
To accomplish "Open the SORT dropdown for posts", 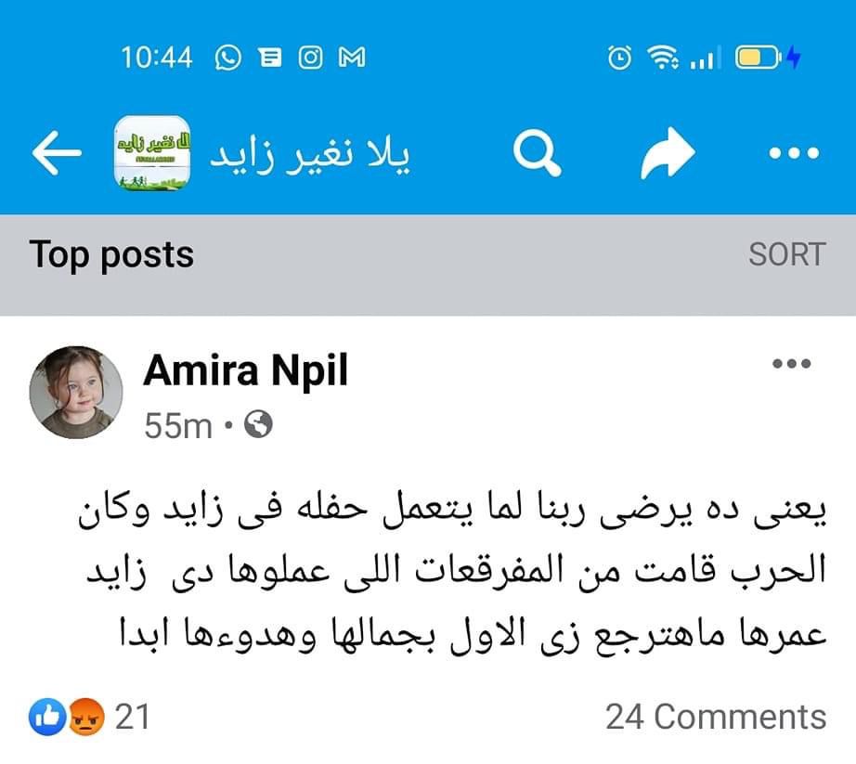I will (786, 254).
